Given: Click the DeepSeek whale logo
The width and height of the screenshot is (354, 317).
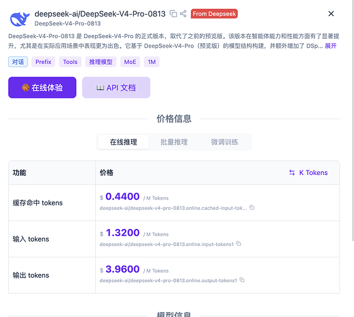Looking at the screenshot, I should click(20, 19).
